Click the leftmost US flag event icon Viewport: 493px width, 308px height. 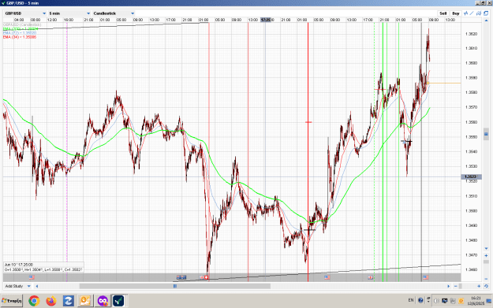tap(32, 277)
